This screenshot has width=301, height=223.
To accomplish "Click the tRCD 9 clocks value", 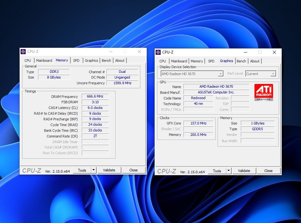I will click(x=95, y=113).
